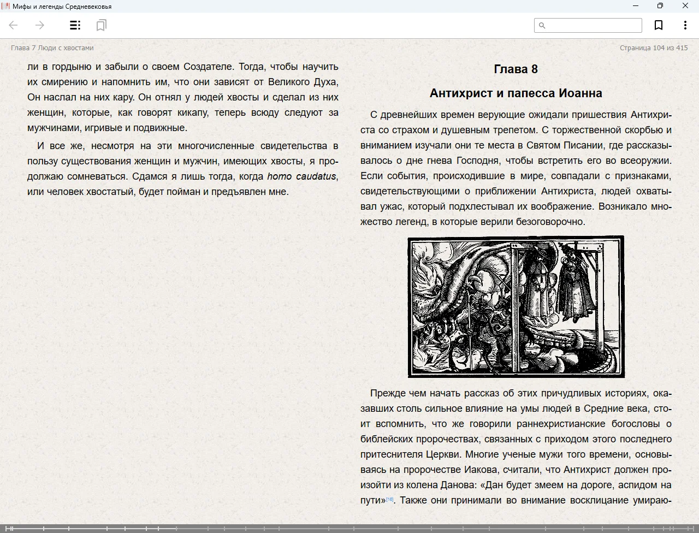Show the saved bookmarks panel
This screenshot has height=533, width=699.
click(x=101, y=25)
